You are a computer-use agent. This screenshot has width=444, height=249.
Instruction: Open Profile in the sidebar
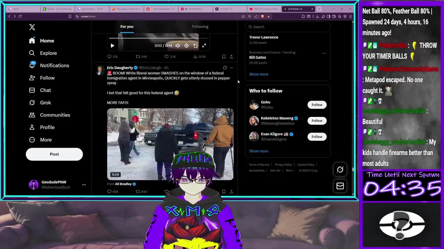pos(42,128)
